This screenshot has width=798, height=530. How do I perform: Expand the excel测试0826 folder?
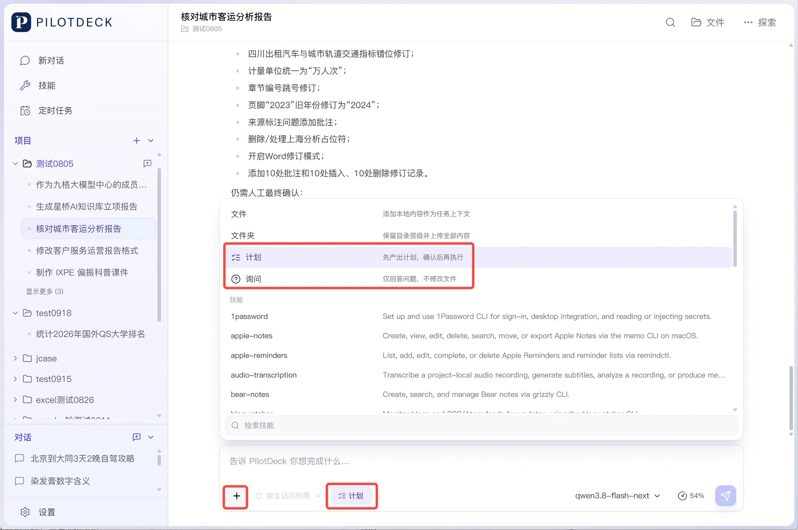click(15, 399)
